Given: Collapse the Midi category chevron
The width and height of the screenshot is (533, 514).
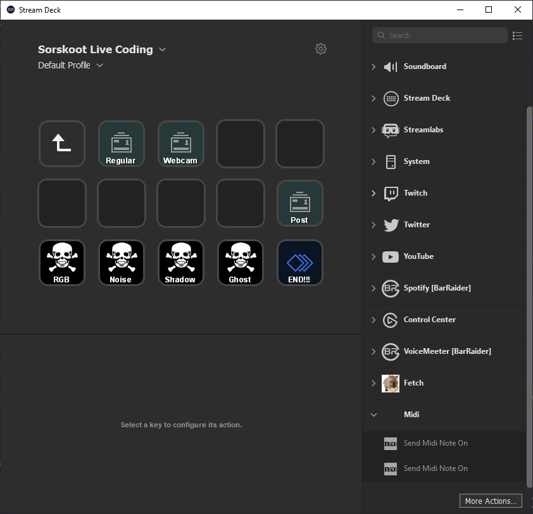Looking at the screenshot, I should point(373,415).
